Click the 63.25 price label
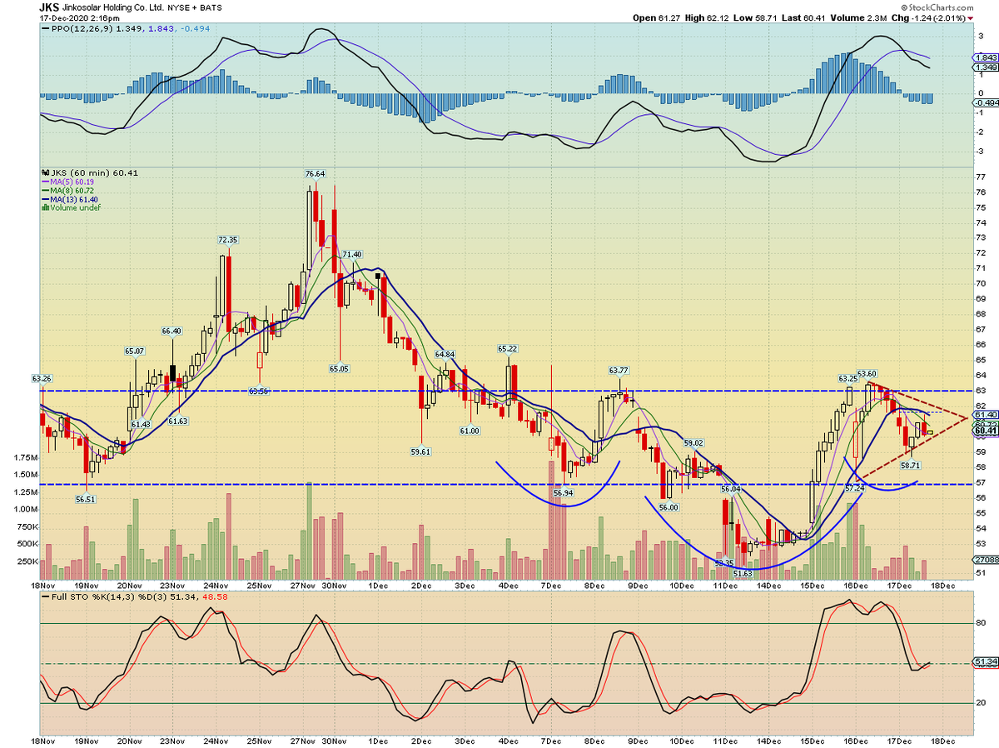 [x=847, y=378]
